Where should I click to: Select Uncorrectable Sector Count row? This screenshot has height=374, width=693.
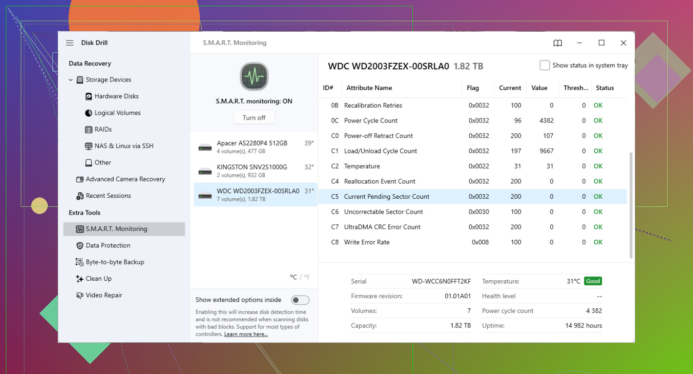(473, 212)
